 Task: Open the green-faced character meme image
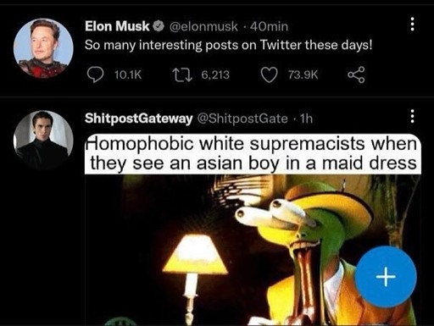(x=253, y=250)
